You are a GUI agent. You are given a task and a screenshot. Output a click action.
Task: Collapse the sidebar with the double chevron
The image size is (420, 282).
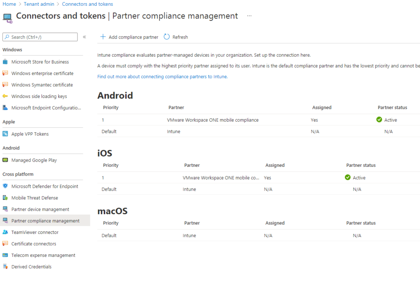84,37
